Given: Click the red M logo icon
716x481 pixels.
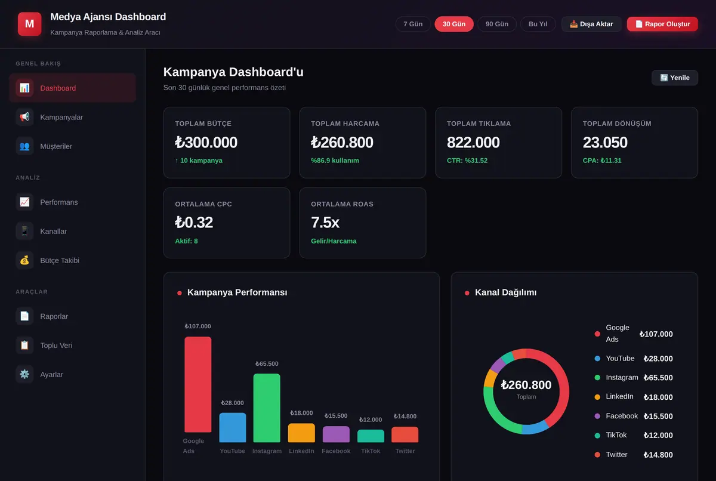Looking at the screenshot, I should tap(30, 24).
